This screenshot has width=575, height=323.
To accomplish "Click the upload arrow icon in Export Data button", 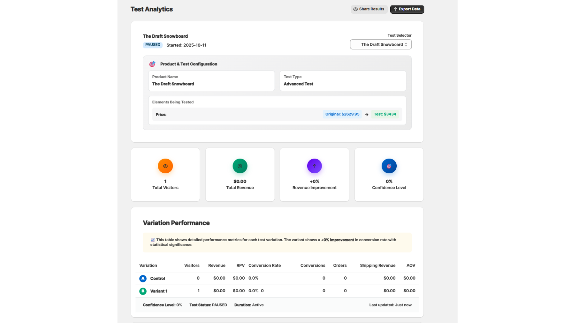I will coord(395,9).
